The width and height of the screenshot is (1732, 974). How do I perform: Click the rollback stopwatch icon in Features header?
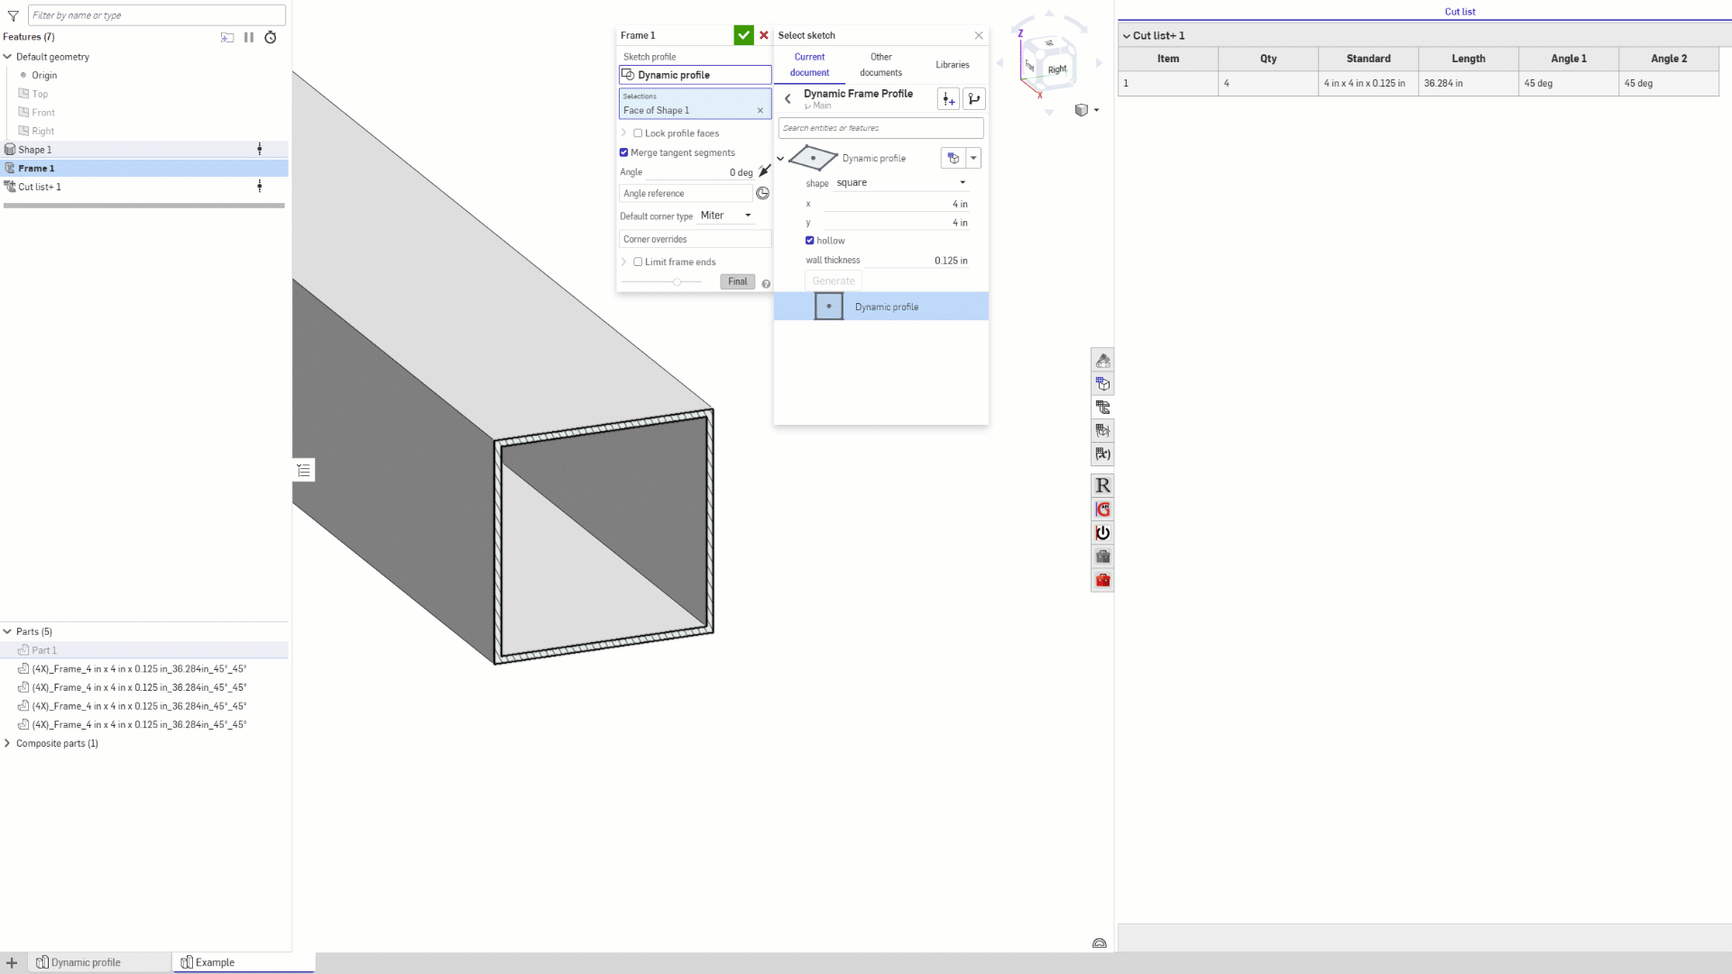270,37
